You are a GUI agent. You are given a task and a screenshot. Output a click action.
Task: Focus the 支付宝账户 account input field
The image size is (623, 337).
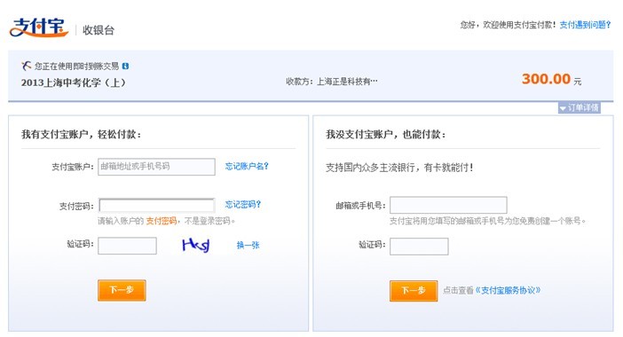(x=156, y=167)
